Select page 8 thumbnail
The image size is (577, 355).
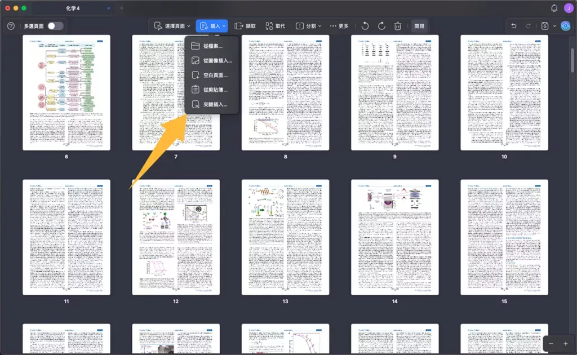coord(285,92)
